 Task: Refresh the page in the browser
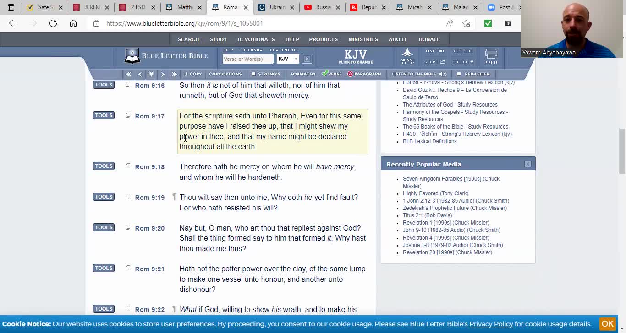[x=53, y=23]
